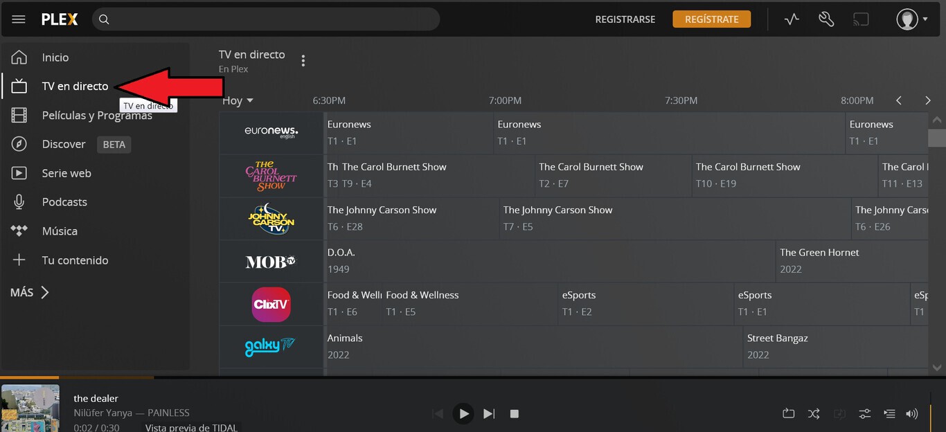Viewport: 946px width, 432px height.
Task: Enable shuffle playback
Action: pyautogui.click(x=814, y=413)
